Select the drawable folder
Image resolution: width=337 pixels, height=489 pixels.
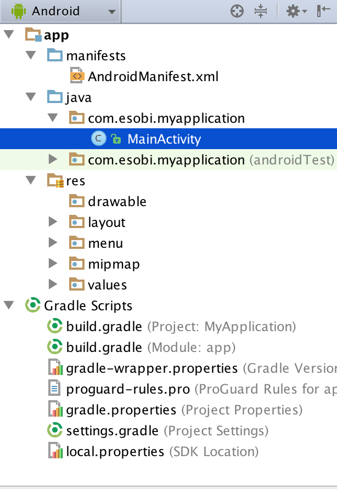116,201
